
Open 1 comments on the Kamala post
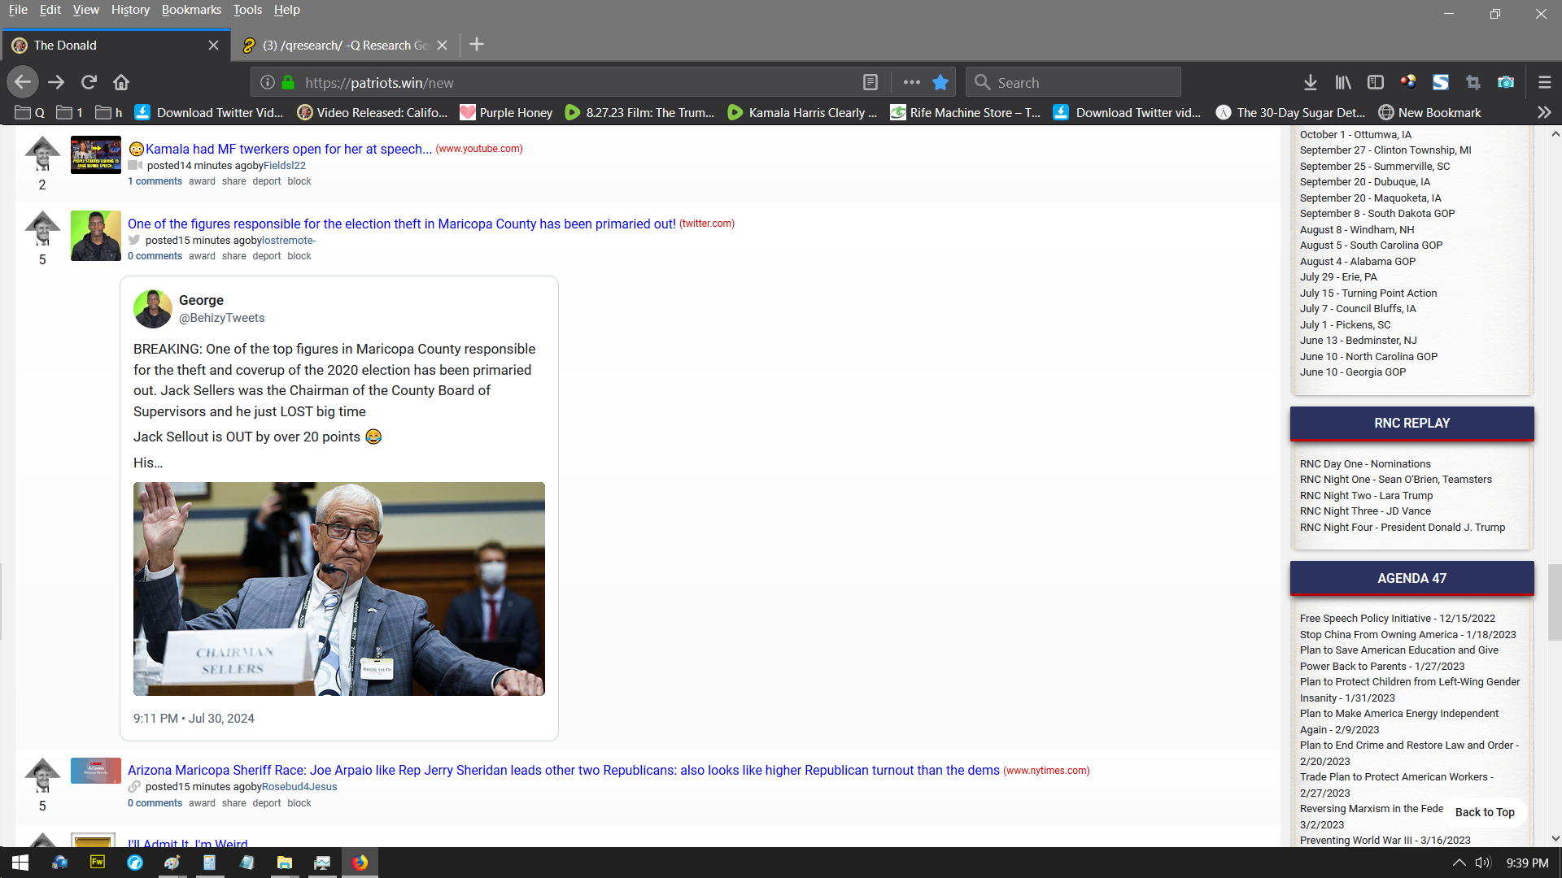pyautogui.click(x=155, y=181)
